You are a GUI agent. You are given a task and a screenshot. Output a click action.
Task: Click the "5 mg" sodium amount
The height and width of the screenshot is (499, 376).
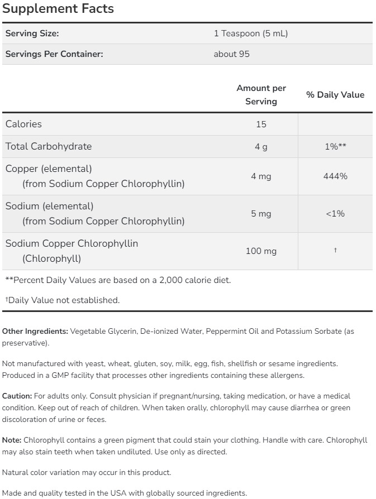click(x=261, y=214)
